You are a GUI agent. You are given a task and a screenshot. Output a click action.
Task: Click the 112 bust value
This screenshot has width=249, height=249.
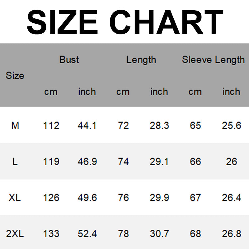[x=51, y=125]
